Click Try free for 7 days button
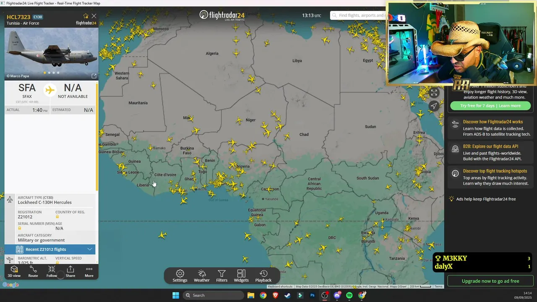The image size is (537, 302). pyautogui.click(x=490, y=106)
